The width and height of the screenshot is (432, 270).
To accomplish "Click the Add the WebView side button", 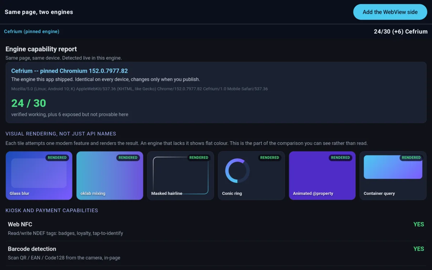I will 390,12.
